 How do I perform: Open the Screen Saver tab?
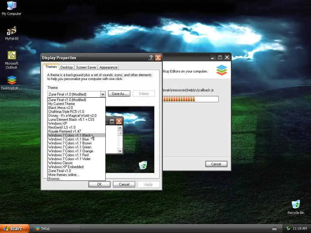click(86, 67)
